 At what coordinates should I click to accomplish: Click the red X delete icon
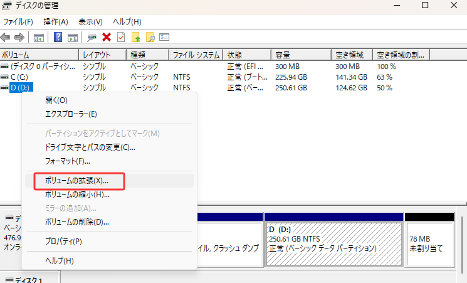(107, 38)
